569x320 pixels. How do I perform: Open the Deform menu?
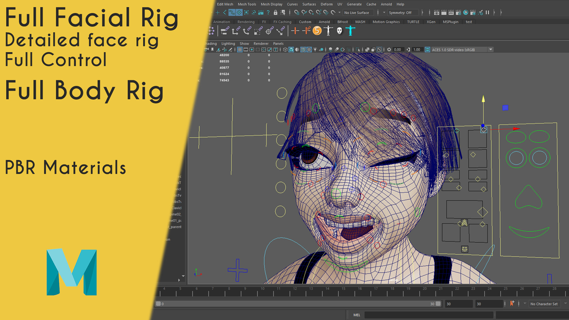pyautogui.click(x=327, y=4)
